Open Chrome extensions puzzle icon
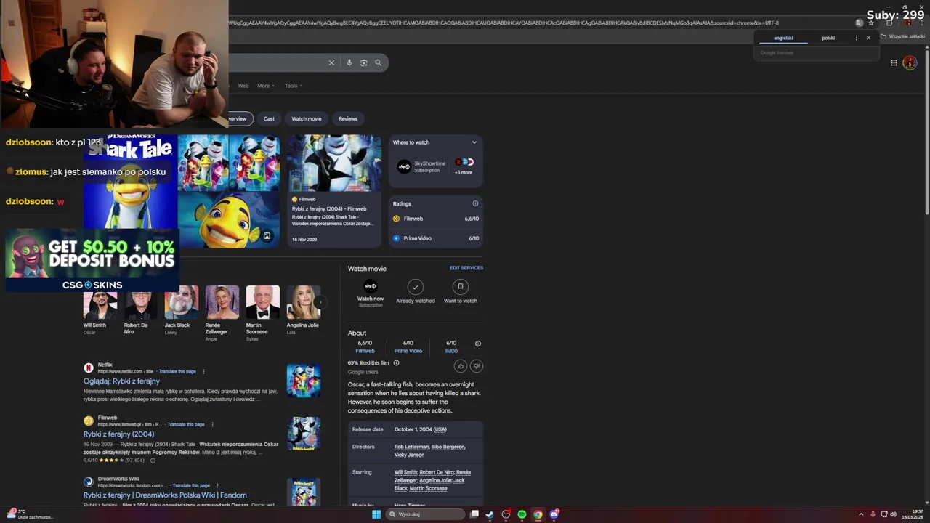 pos(889,23)
